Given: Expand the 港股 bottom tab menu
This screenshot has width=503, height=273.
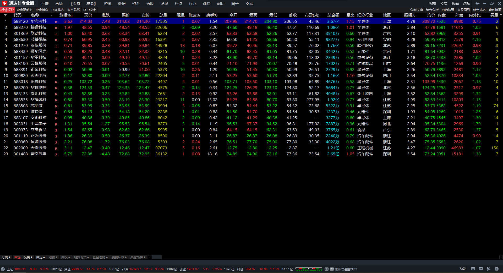Looking at the screenshot, I should [53, 257].
